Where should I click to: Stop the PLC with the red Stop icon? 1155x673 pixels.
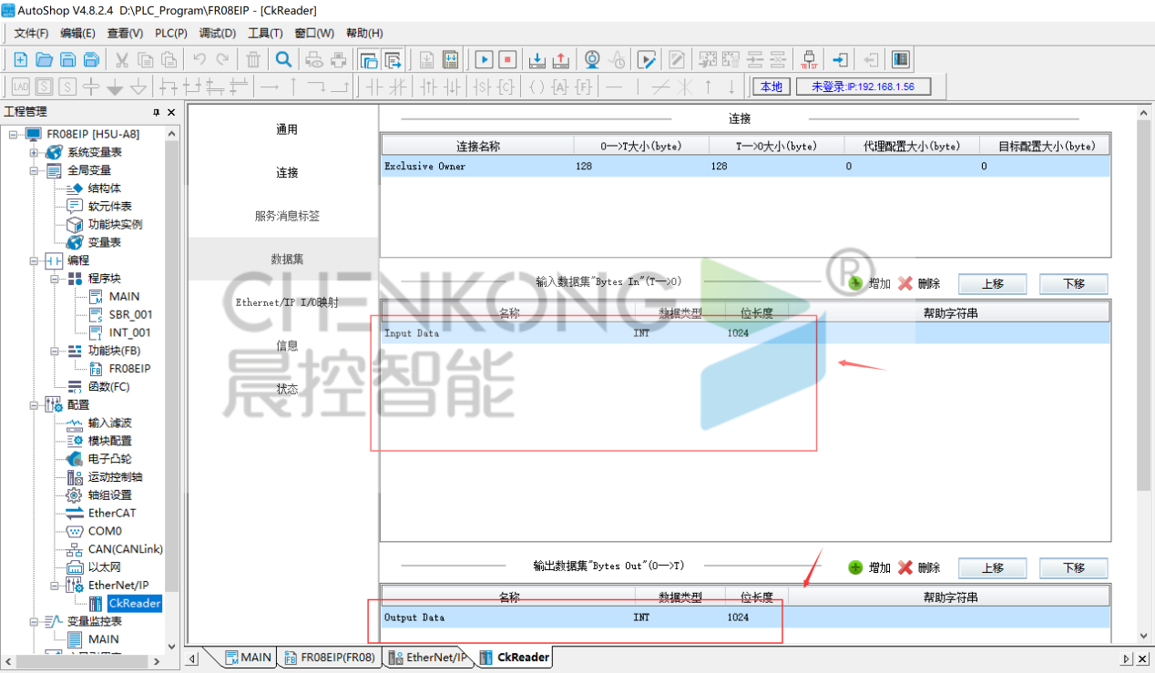(x=507, y=60)
